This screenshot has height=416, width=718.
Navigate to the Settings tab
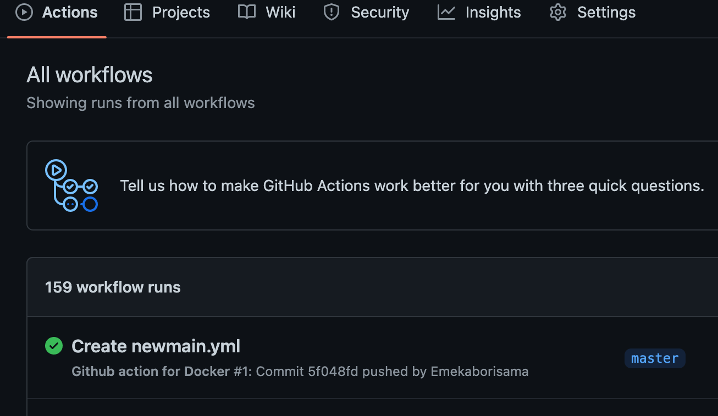pyautogui.click(x=606, y=12)
